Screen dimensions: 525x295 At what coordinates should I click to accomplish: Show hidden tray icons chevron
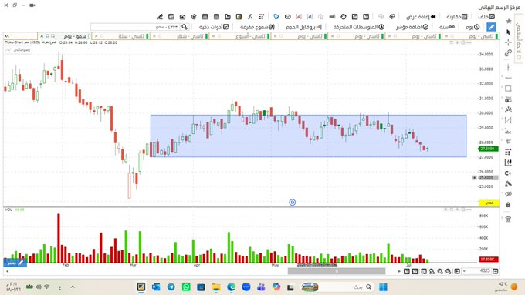click(73, 287)
